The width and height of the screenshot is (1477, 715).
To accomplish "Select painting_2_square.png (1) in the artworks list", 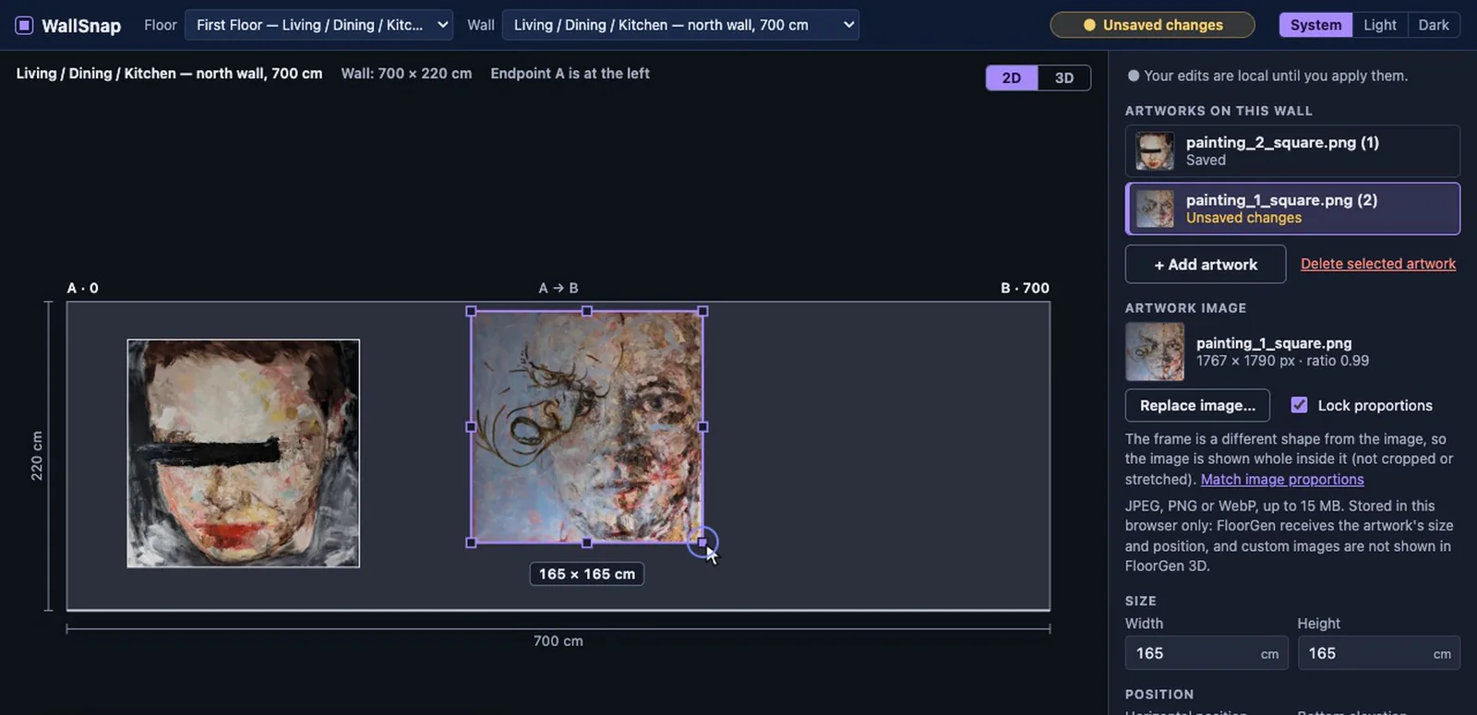I will [x=1292, y=151].
